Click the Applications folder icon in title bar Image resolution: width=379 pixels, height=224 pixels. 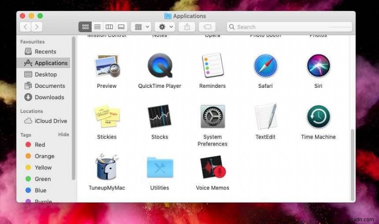point(168,16)
